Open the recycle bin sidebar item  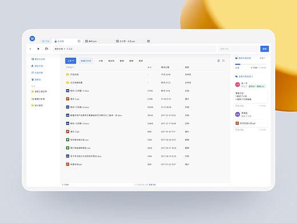pyautogui.click(x=36, y=79)
